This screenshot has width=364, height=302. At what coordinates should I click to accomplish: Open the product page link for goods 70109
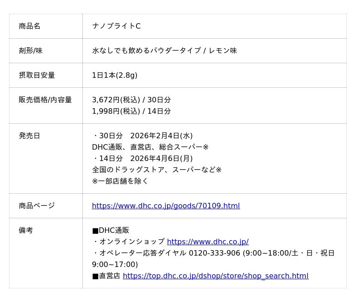pyautogui.click(x=166, y=206)
